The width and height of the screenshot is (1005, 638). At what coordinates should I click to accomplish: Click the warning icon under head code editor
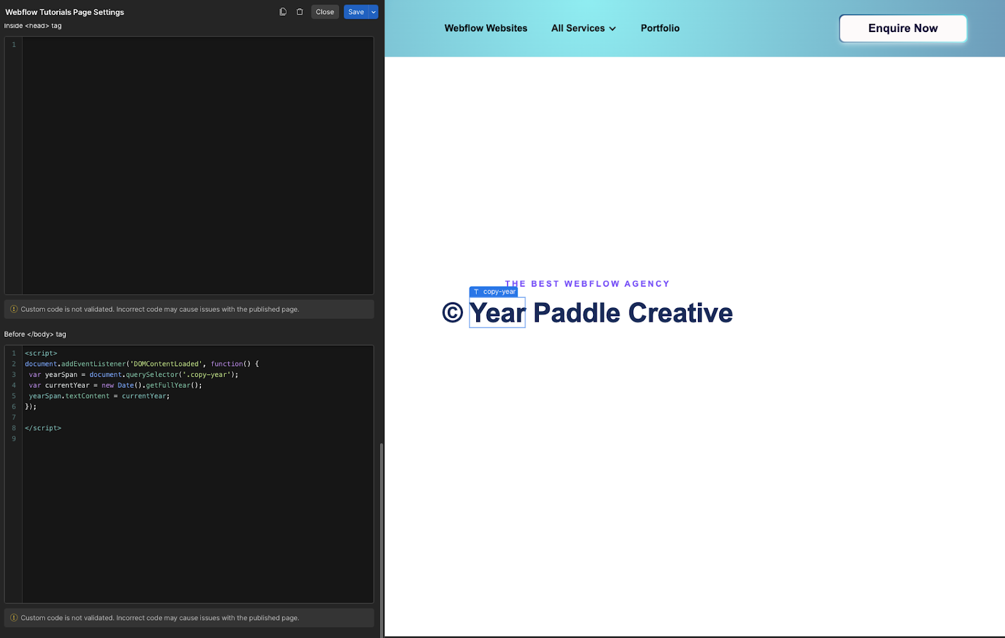pyautogui.click(x=14, y=309)
